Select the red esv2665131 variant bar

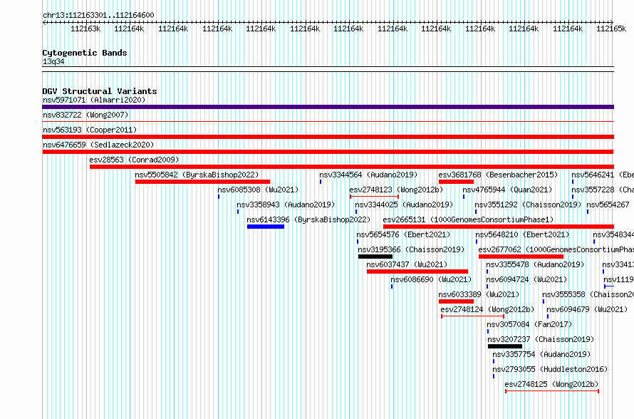(499, 227)
